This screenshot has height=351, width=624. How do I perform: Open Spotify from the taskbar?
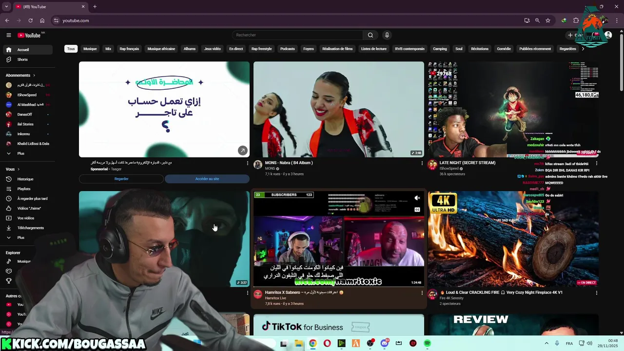pyautogui.click(x=427, y=343)
